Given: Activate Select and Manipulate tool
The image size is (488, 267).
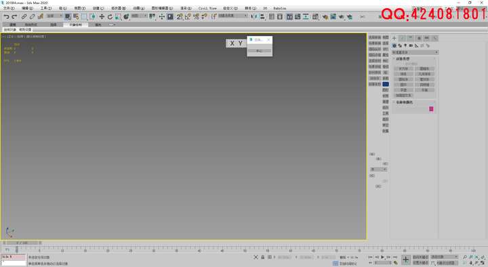Looking at the screenshot, I should click(162, 17).
